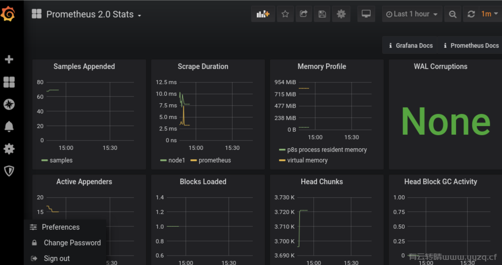Toggle the prometheus legend series
502x265 pixels.
(215, 160)
